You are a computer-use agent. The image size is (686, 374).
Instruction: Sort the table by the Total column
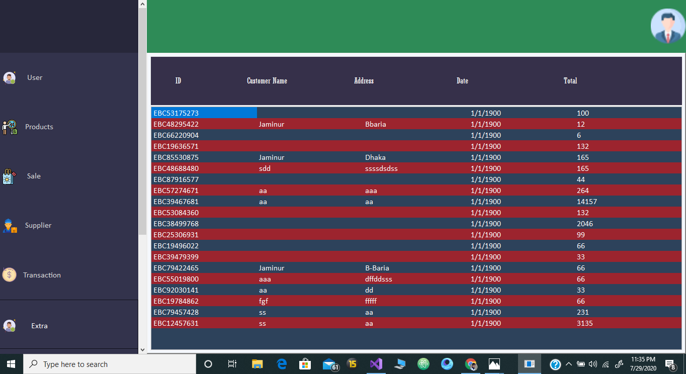click(570, 81)
